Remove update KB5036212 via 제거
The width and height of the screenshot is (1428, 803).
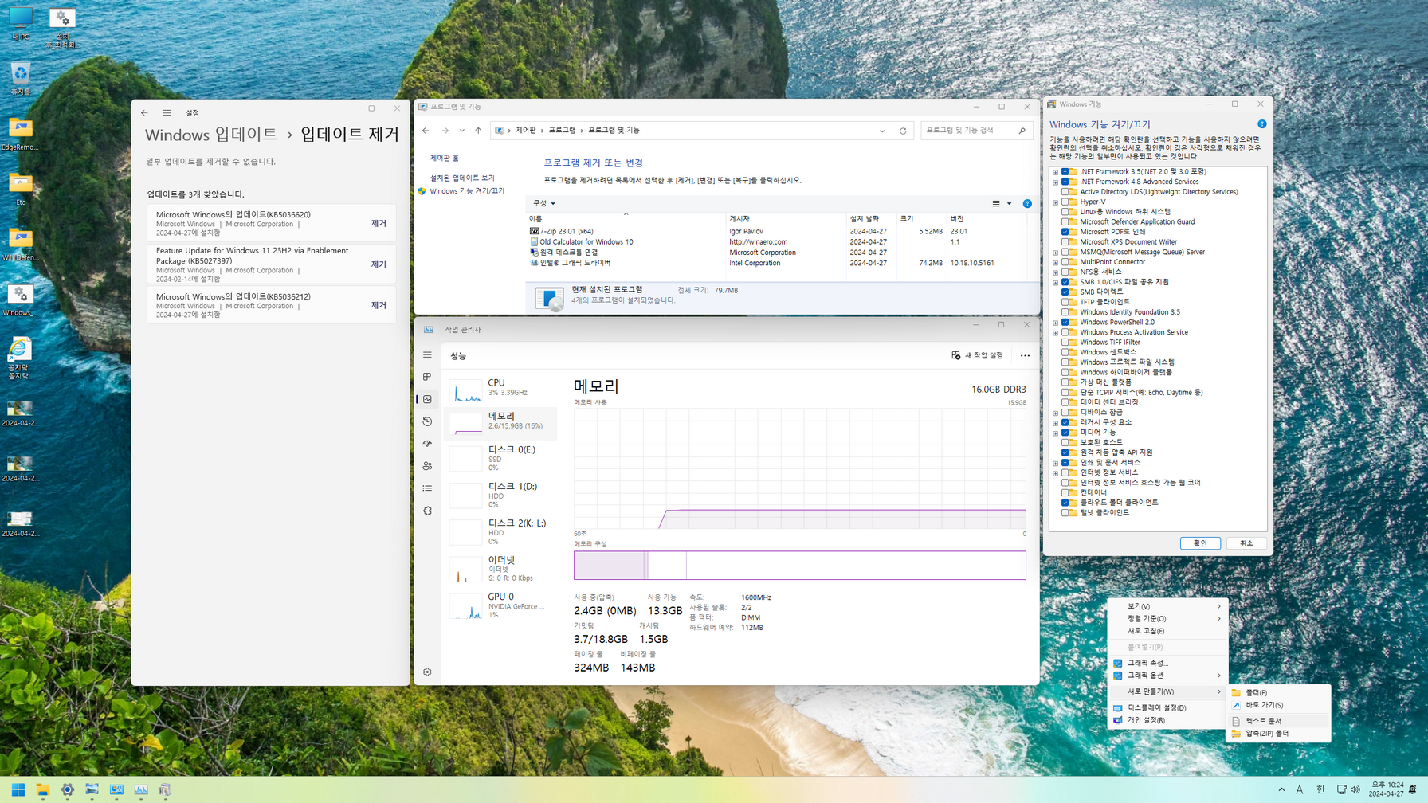pyautogui.click(x=379, y=306)
